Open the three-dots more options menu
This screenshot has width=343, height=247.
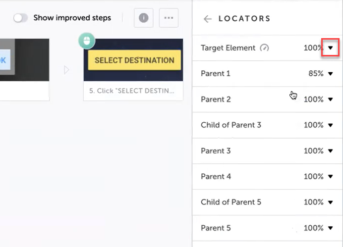point(169,18)
